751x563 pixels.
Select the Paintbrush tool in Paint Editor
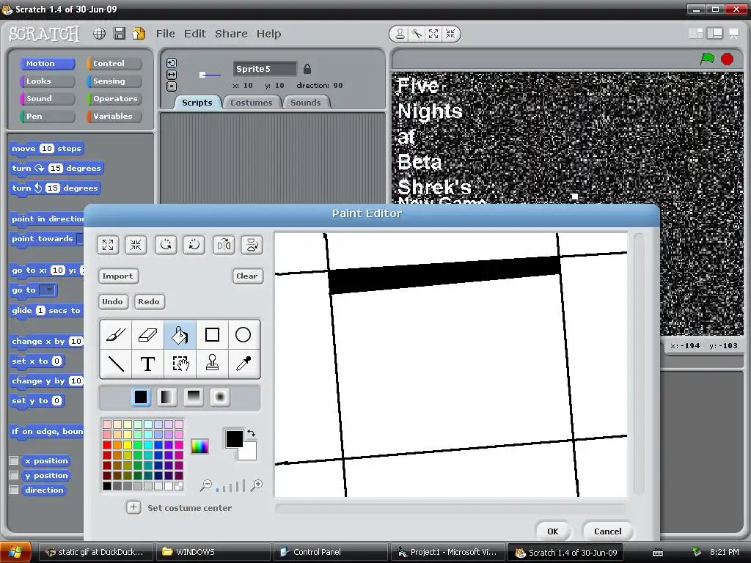pos(116,334)
